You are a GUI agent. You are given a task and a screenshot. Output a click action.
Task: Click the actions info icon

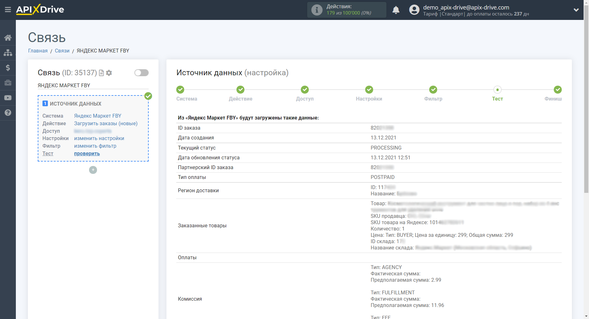tap(317, 10)
